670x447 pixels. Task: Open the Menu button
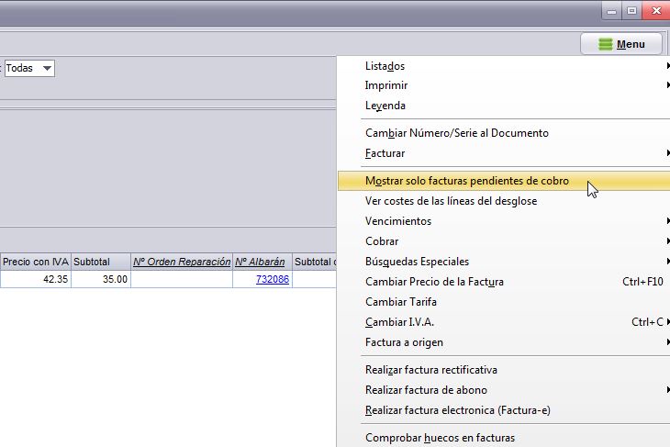[621, 44]
